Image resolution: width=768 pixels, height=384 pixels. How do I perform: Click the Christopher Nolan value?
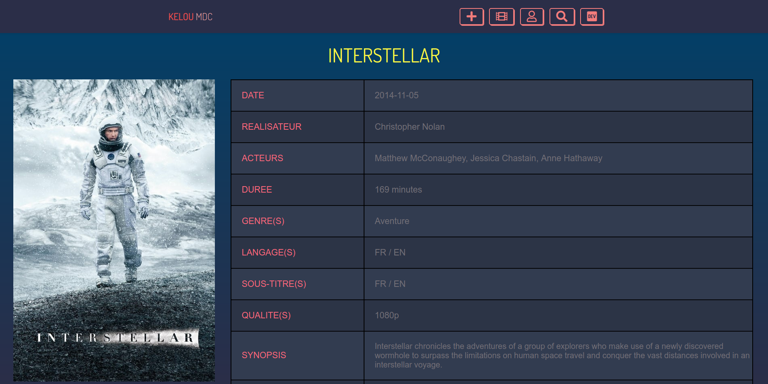coord(410,127)
